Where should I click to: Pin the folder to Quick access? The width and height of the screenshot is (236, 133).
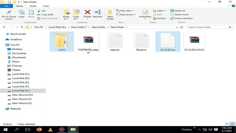tap(9, 15)
